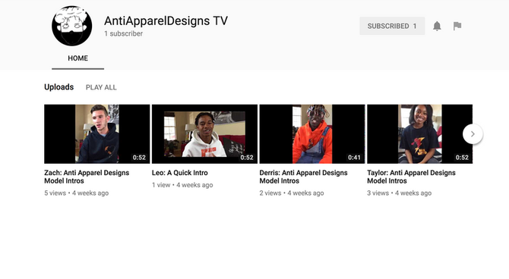Click '3 views • 4 weeks ago' text
Viewport: 509px width, 279px height.
point(400,193)
